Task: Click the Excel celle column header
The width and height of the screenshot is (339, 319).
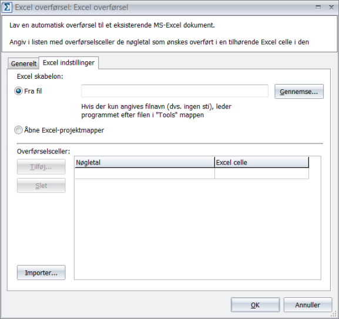Action: [262, 162]
